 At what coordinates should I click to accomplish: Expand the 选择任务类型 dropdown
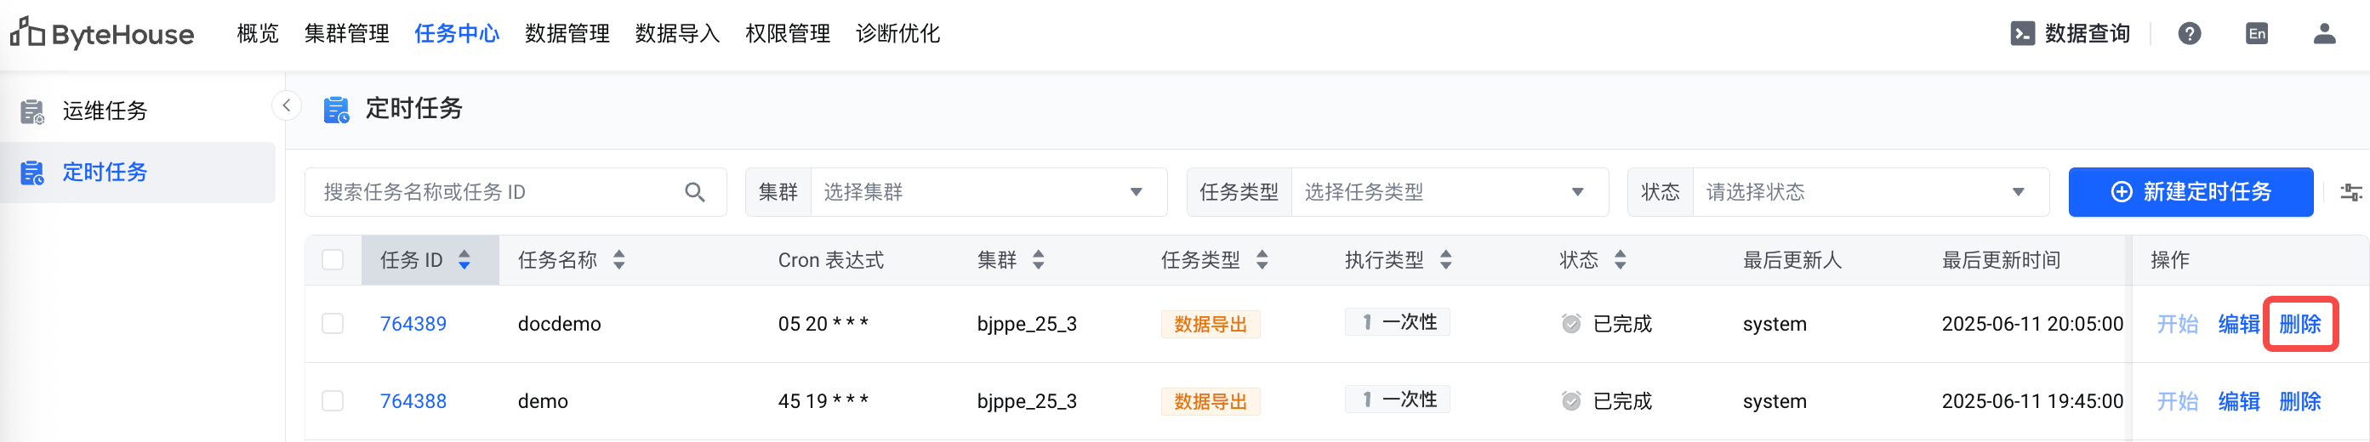(1449, 192)
